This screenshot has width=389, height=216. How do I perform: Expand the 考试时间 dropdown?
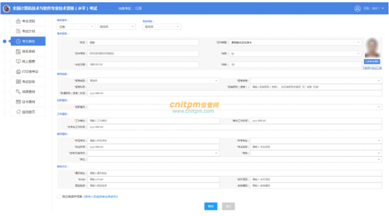[161, 27]
